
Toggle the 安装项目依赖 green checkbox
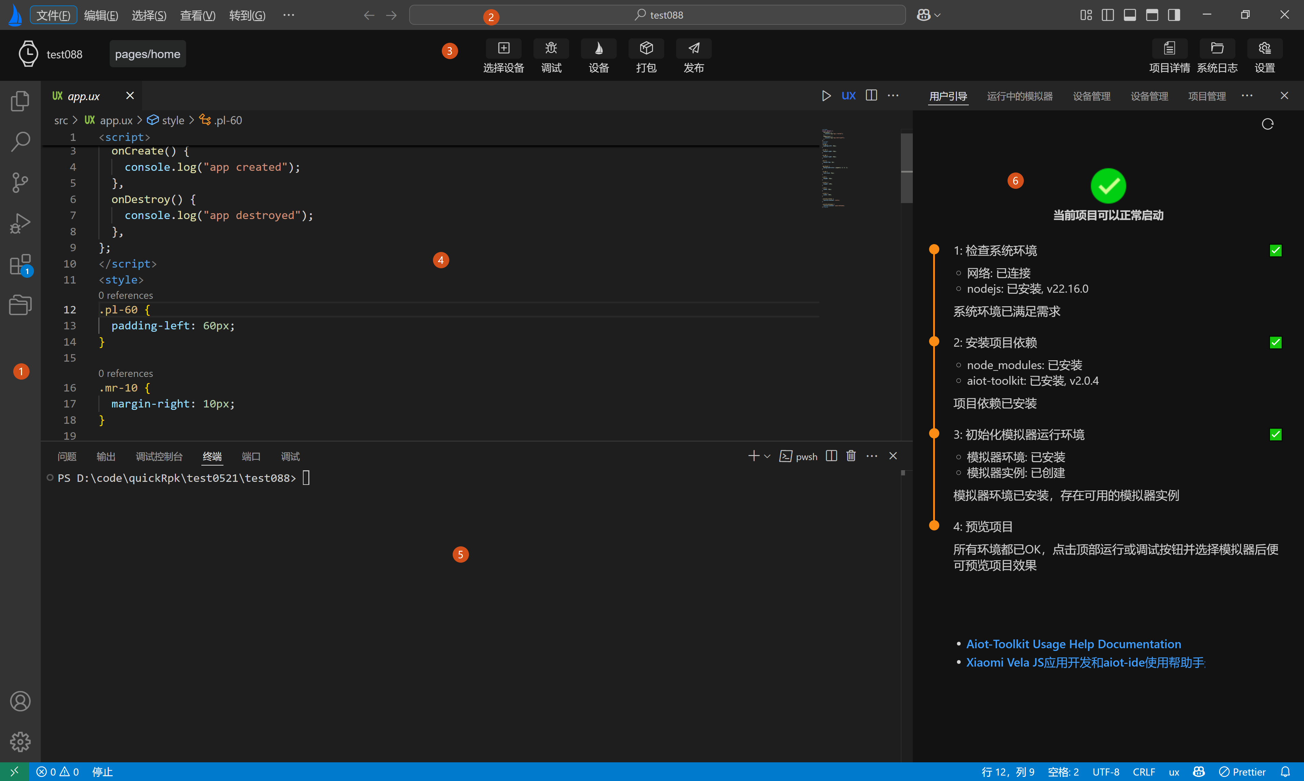1275,343
